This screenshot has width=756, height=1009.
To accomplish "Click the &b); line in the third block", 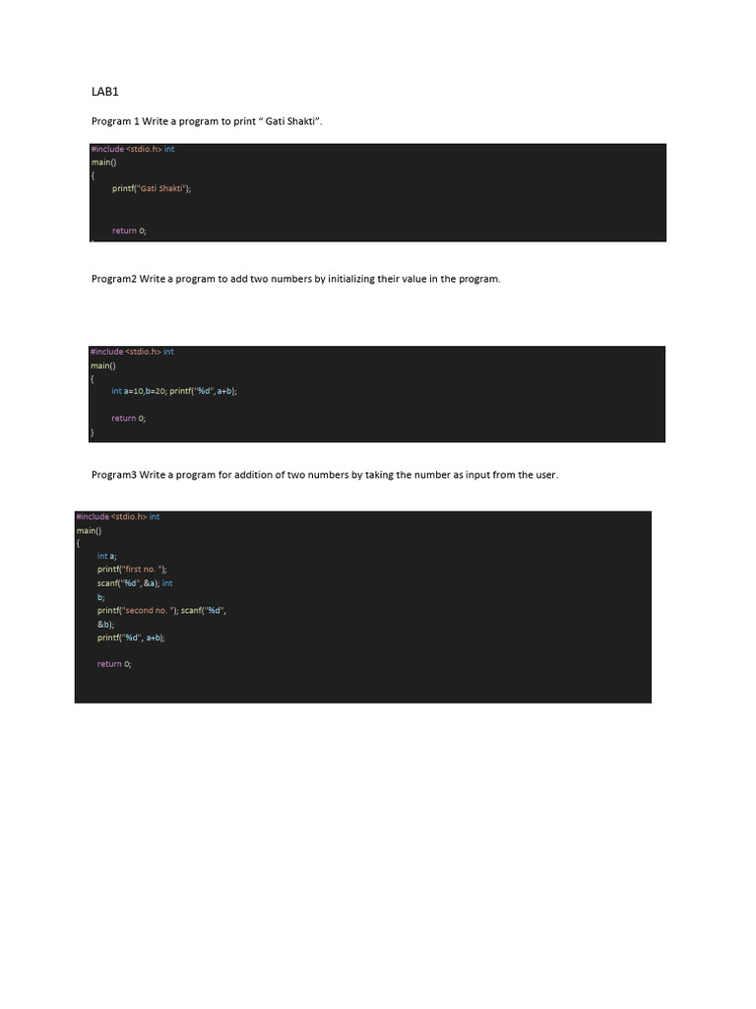I will [x=105, y=625].
